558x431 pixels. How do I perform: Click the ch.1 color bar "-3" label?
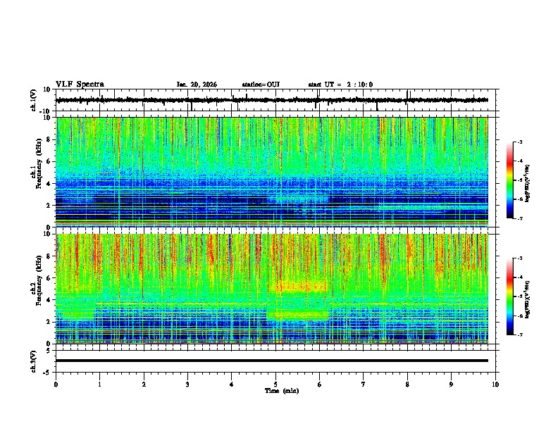click(520, 142)
